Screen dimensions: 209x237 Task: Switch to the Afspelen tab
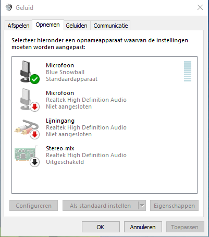click(18, 26)
